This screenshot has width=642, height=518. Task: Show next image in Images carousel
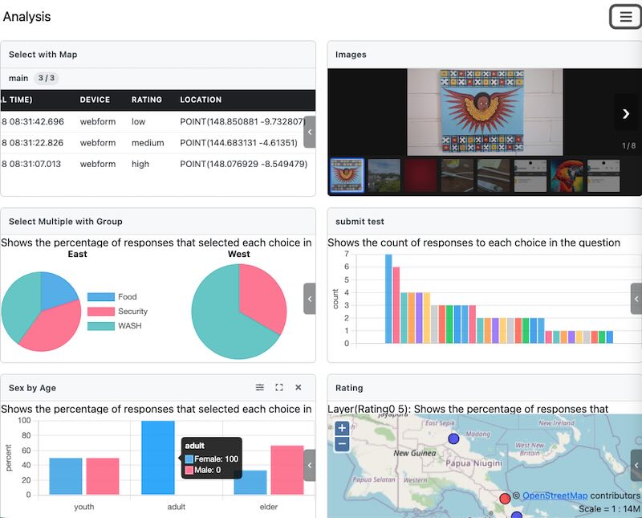click(626, 113)
